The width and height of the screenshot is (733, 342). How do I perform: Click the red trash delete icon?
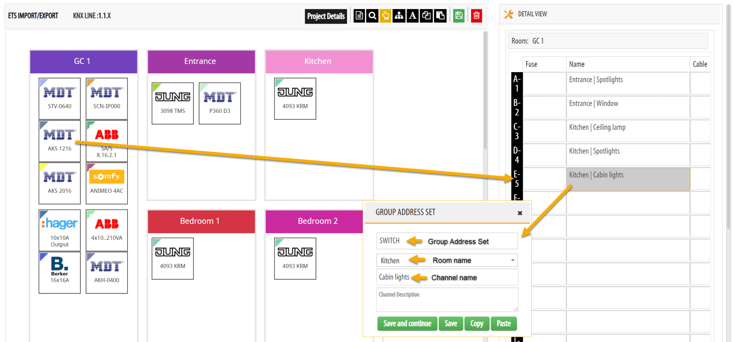476,16
